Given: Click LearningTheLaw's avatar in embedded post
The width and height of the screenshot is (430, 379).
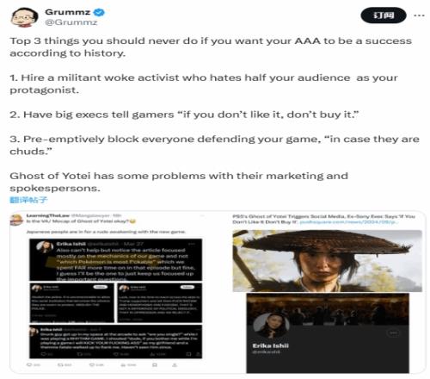Looking at the screenshot, I should tap(16, 220).
